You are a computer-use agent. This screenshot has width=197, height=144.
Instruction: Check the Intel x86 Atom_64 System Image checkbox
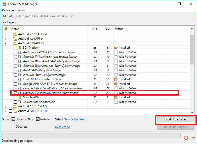click(15, 75)
